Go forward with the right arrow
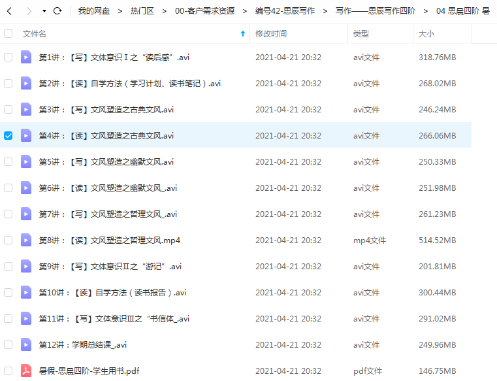497x381 pixels. [x=29, y=11]
